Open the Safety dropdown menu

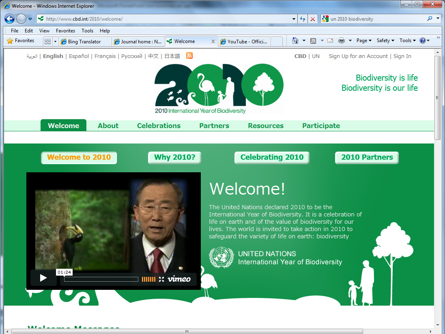coord(385,41)
